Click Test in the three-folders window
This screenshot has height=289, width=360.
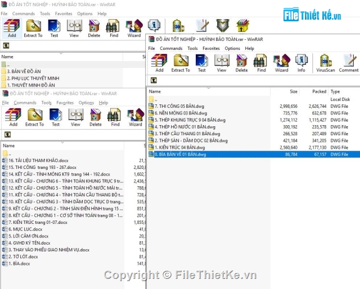tap(54, 29)
